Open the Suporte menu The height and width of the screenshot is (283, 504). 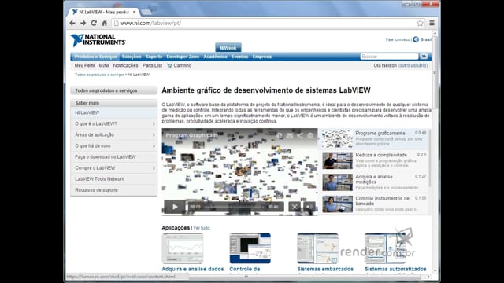tap(154, 57)
